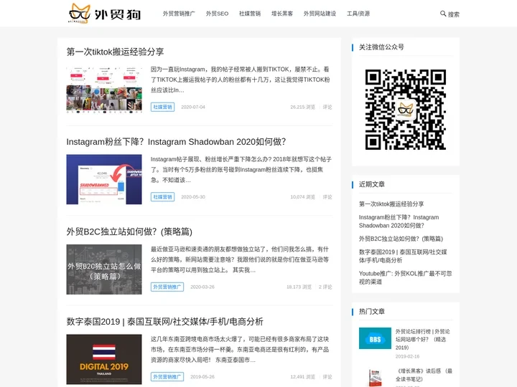Open sidebar post Youtube推广: 外贸KOL推广
517x387 pixels.
(x=405, y=277)
